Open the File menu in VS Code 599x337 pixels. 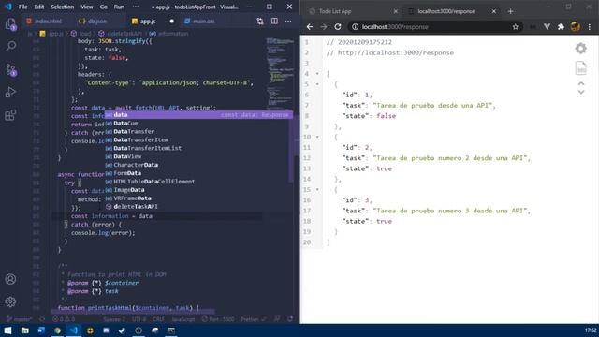(x=22, y=7)
